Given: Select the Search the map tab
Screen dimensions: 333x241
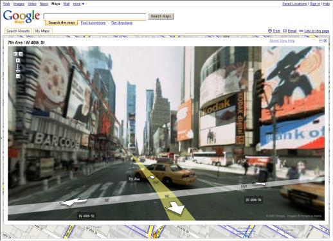Looking at the screenshot, I should point(62,22).
